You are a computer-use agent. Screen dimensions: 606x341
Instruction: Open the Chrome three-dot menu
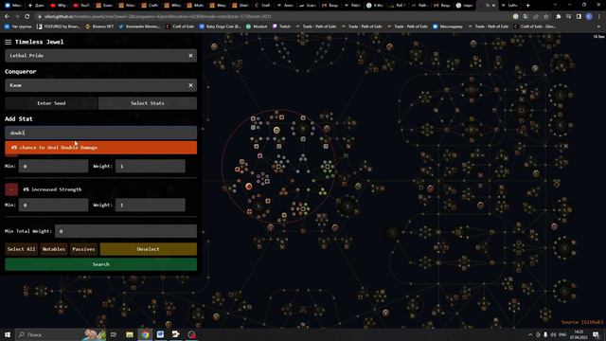click(599, 17)
